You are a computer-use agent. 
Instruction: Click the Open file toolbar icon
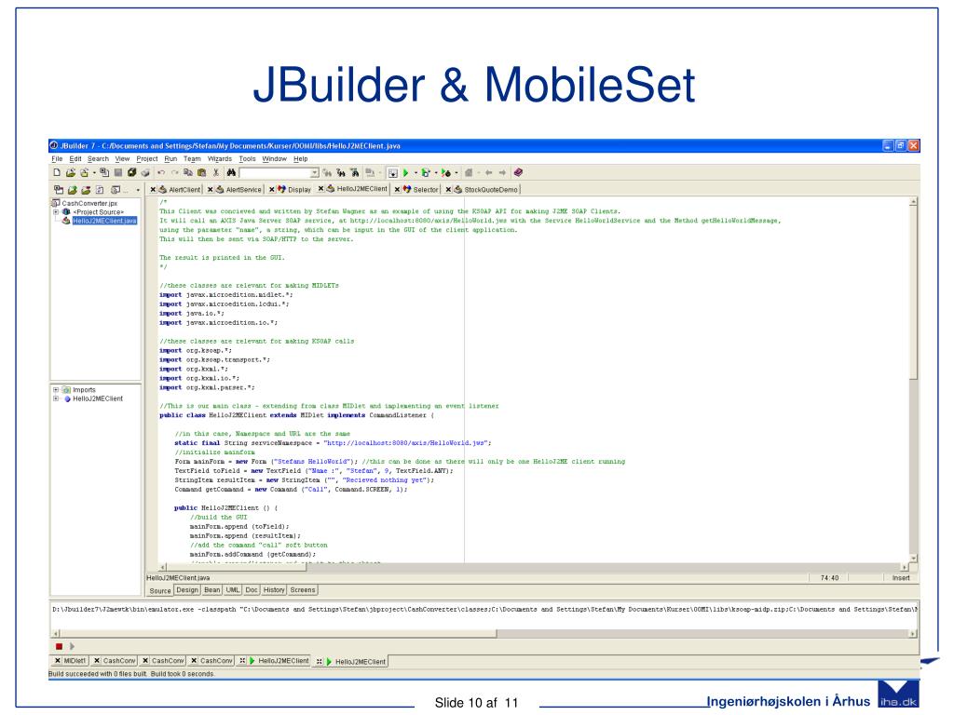point(71,172)
